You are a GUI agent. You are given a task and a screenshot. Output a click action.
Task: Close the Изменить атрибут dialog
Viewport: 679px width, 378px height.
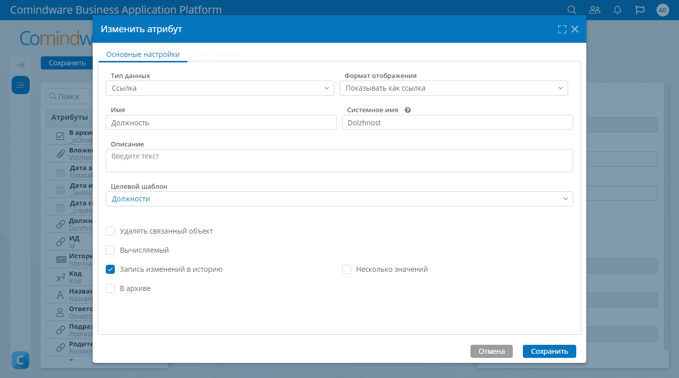(x=575, y=29)
